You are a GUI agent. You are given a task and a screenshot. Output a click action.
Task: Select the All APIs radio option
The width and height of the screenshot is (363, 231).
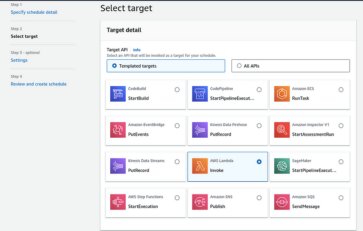[x=239, y=66]
